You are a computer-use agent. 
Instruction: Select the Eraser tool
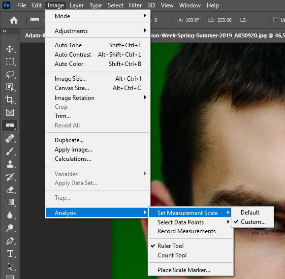tap(10, 190)
